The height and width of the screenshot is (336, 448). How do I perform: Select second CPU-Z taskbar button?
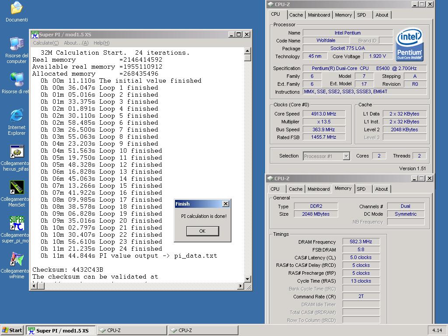click(203, 330)
